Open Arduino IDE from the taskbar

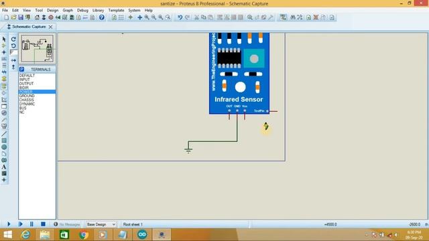coord(142,235)
